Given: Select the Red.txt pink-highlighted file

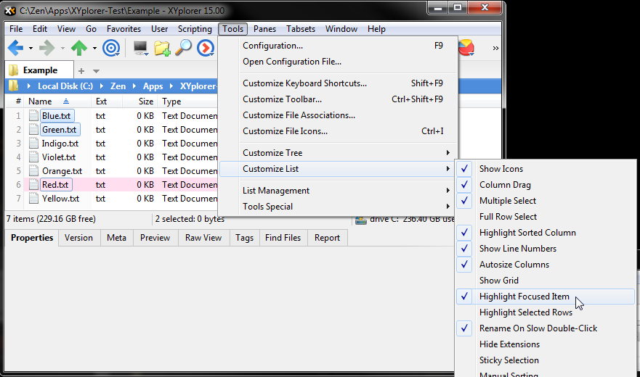Looking at the screenshot, I should pos(55,185).
